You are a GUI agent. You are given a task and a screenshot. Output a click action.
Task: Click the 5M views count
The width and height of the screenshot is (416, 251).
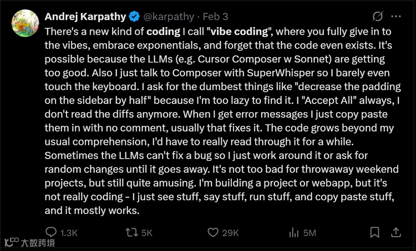(x=310, y=233)
